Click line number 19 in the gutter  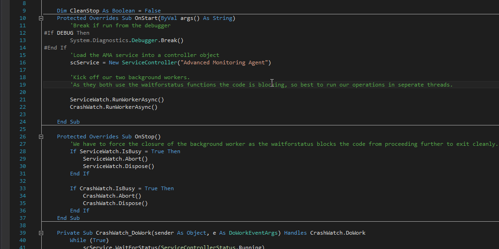pyautogui.click(x=23, y=85)
